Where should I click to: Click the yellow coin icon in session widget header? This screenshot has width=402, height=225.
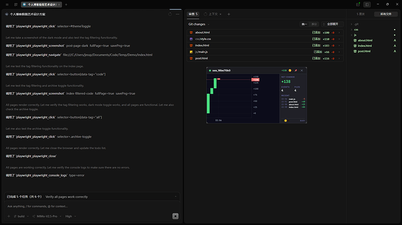[x=290, y=70]
